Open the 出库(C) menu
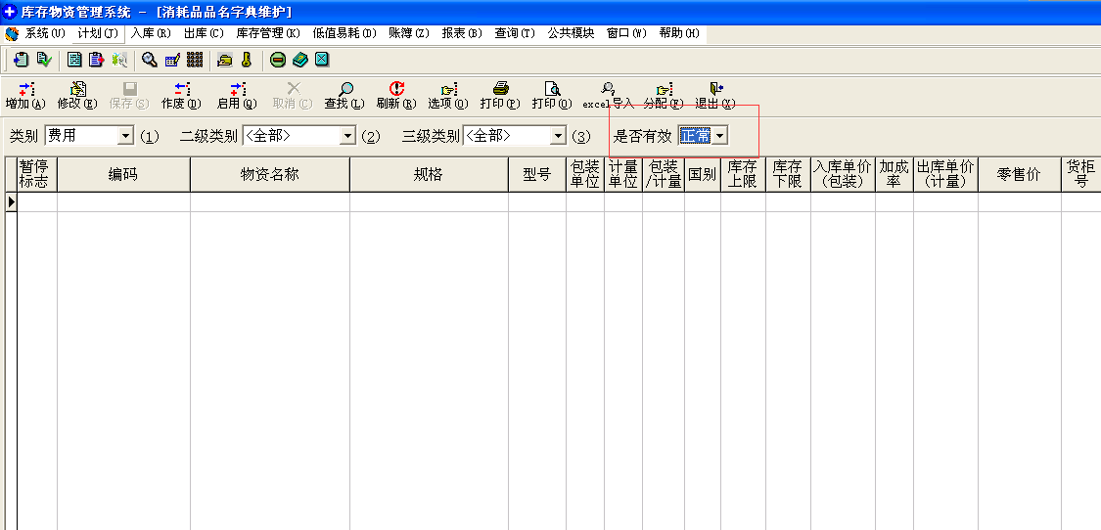1101x530 pixels. pyautogui.click(x=204, y=33)
